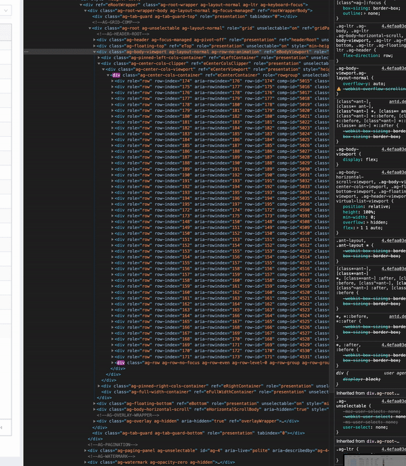
Task: Open source link for the .ag-ltr rule at bottom
Action: tap(394, 449)
